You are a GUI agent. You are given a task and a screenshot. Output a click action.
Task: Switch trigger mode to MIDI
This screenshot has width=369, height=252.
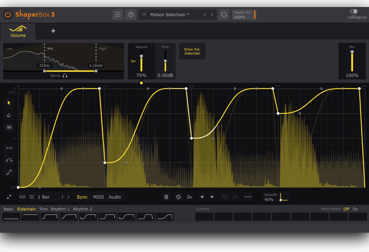[x=99, y=197]
